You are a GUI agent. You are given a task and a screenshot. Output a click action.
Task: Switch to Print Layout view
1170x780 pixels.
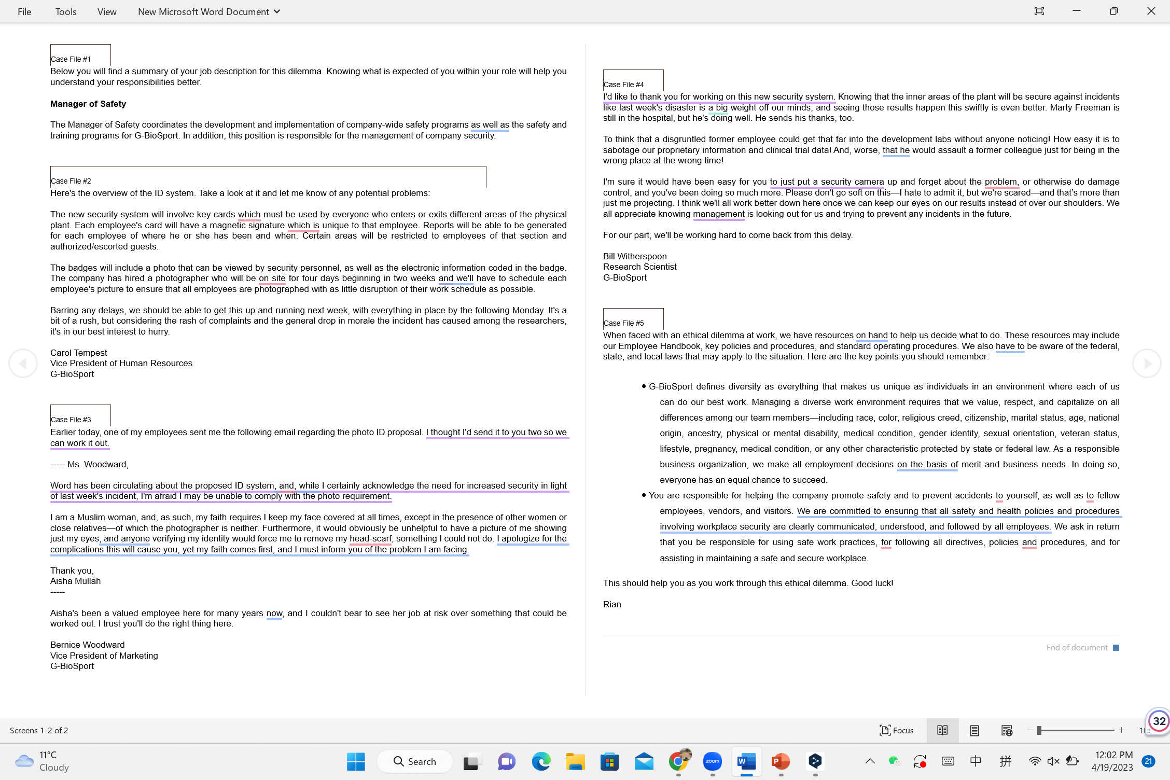click(974, 730)
